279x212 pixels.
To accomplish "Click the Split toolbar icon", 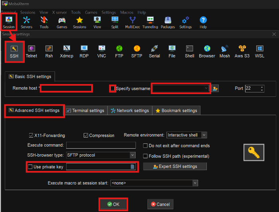I will (x=115, y=22).
